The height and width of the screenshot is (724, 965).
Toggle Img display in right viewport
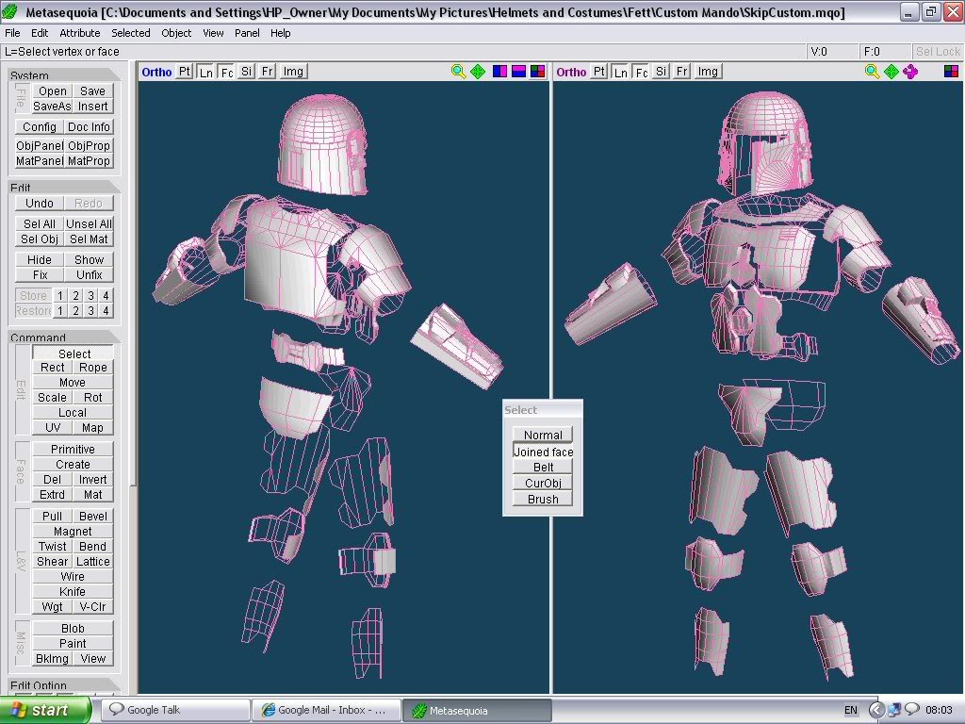pyautogui.click(x=708, y=72)
